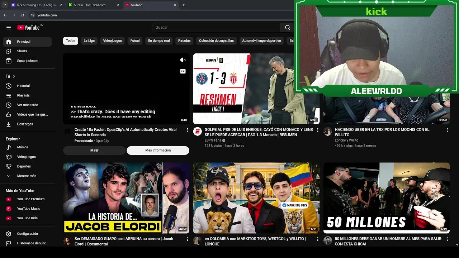Open Deportes under Explorar
Image resolution: width=459 pixels, height=258 pixels.
(x=27, y=166)
